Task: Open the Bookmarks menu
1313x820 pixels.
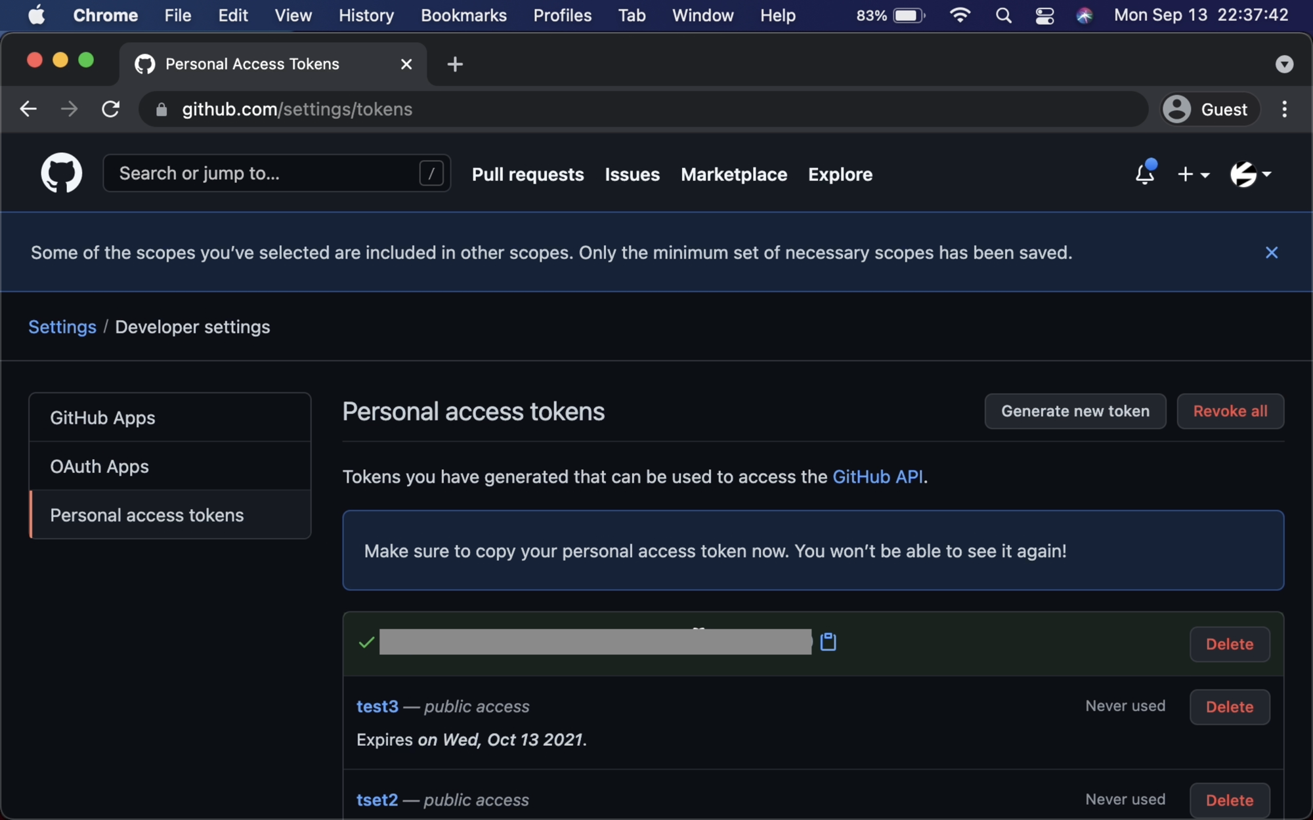Action: [x=463, y=15]
